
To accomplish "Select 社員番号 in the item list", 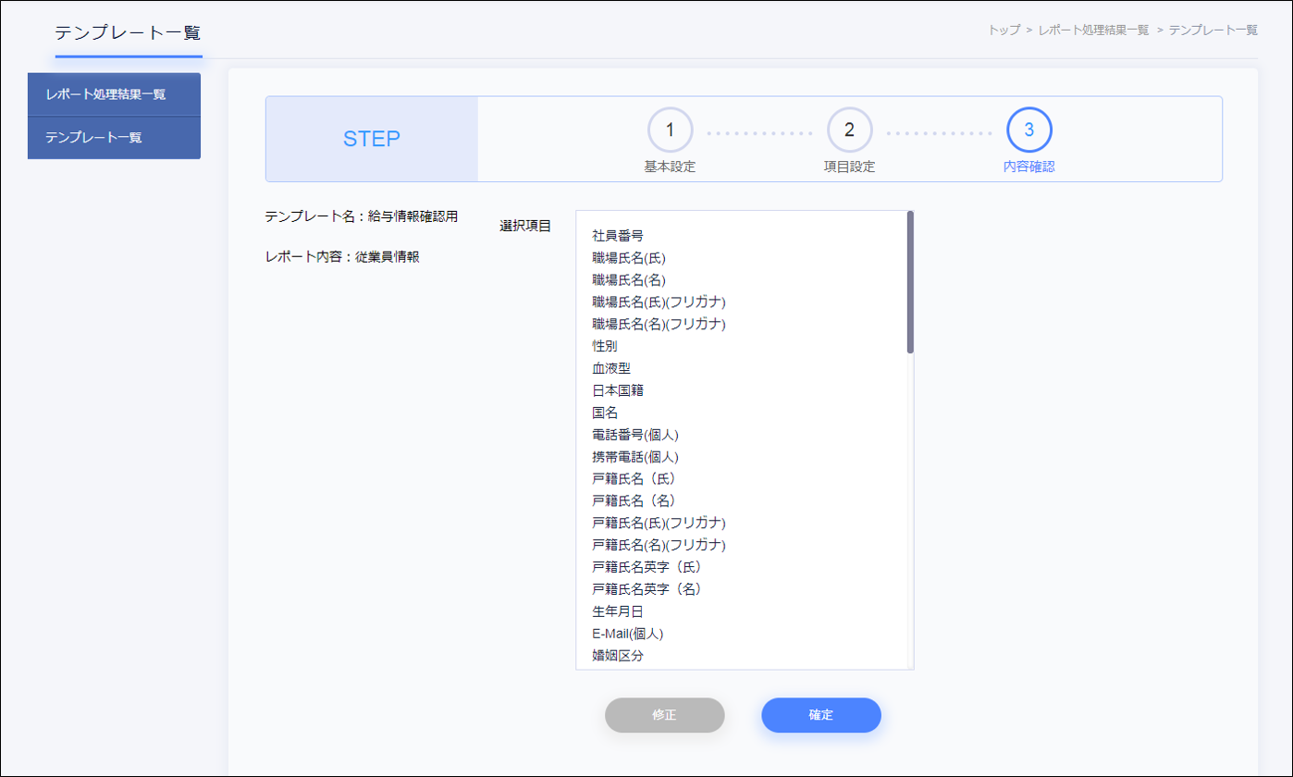I will [618, 236].
